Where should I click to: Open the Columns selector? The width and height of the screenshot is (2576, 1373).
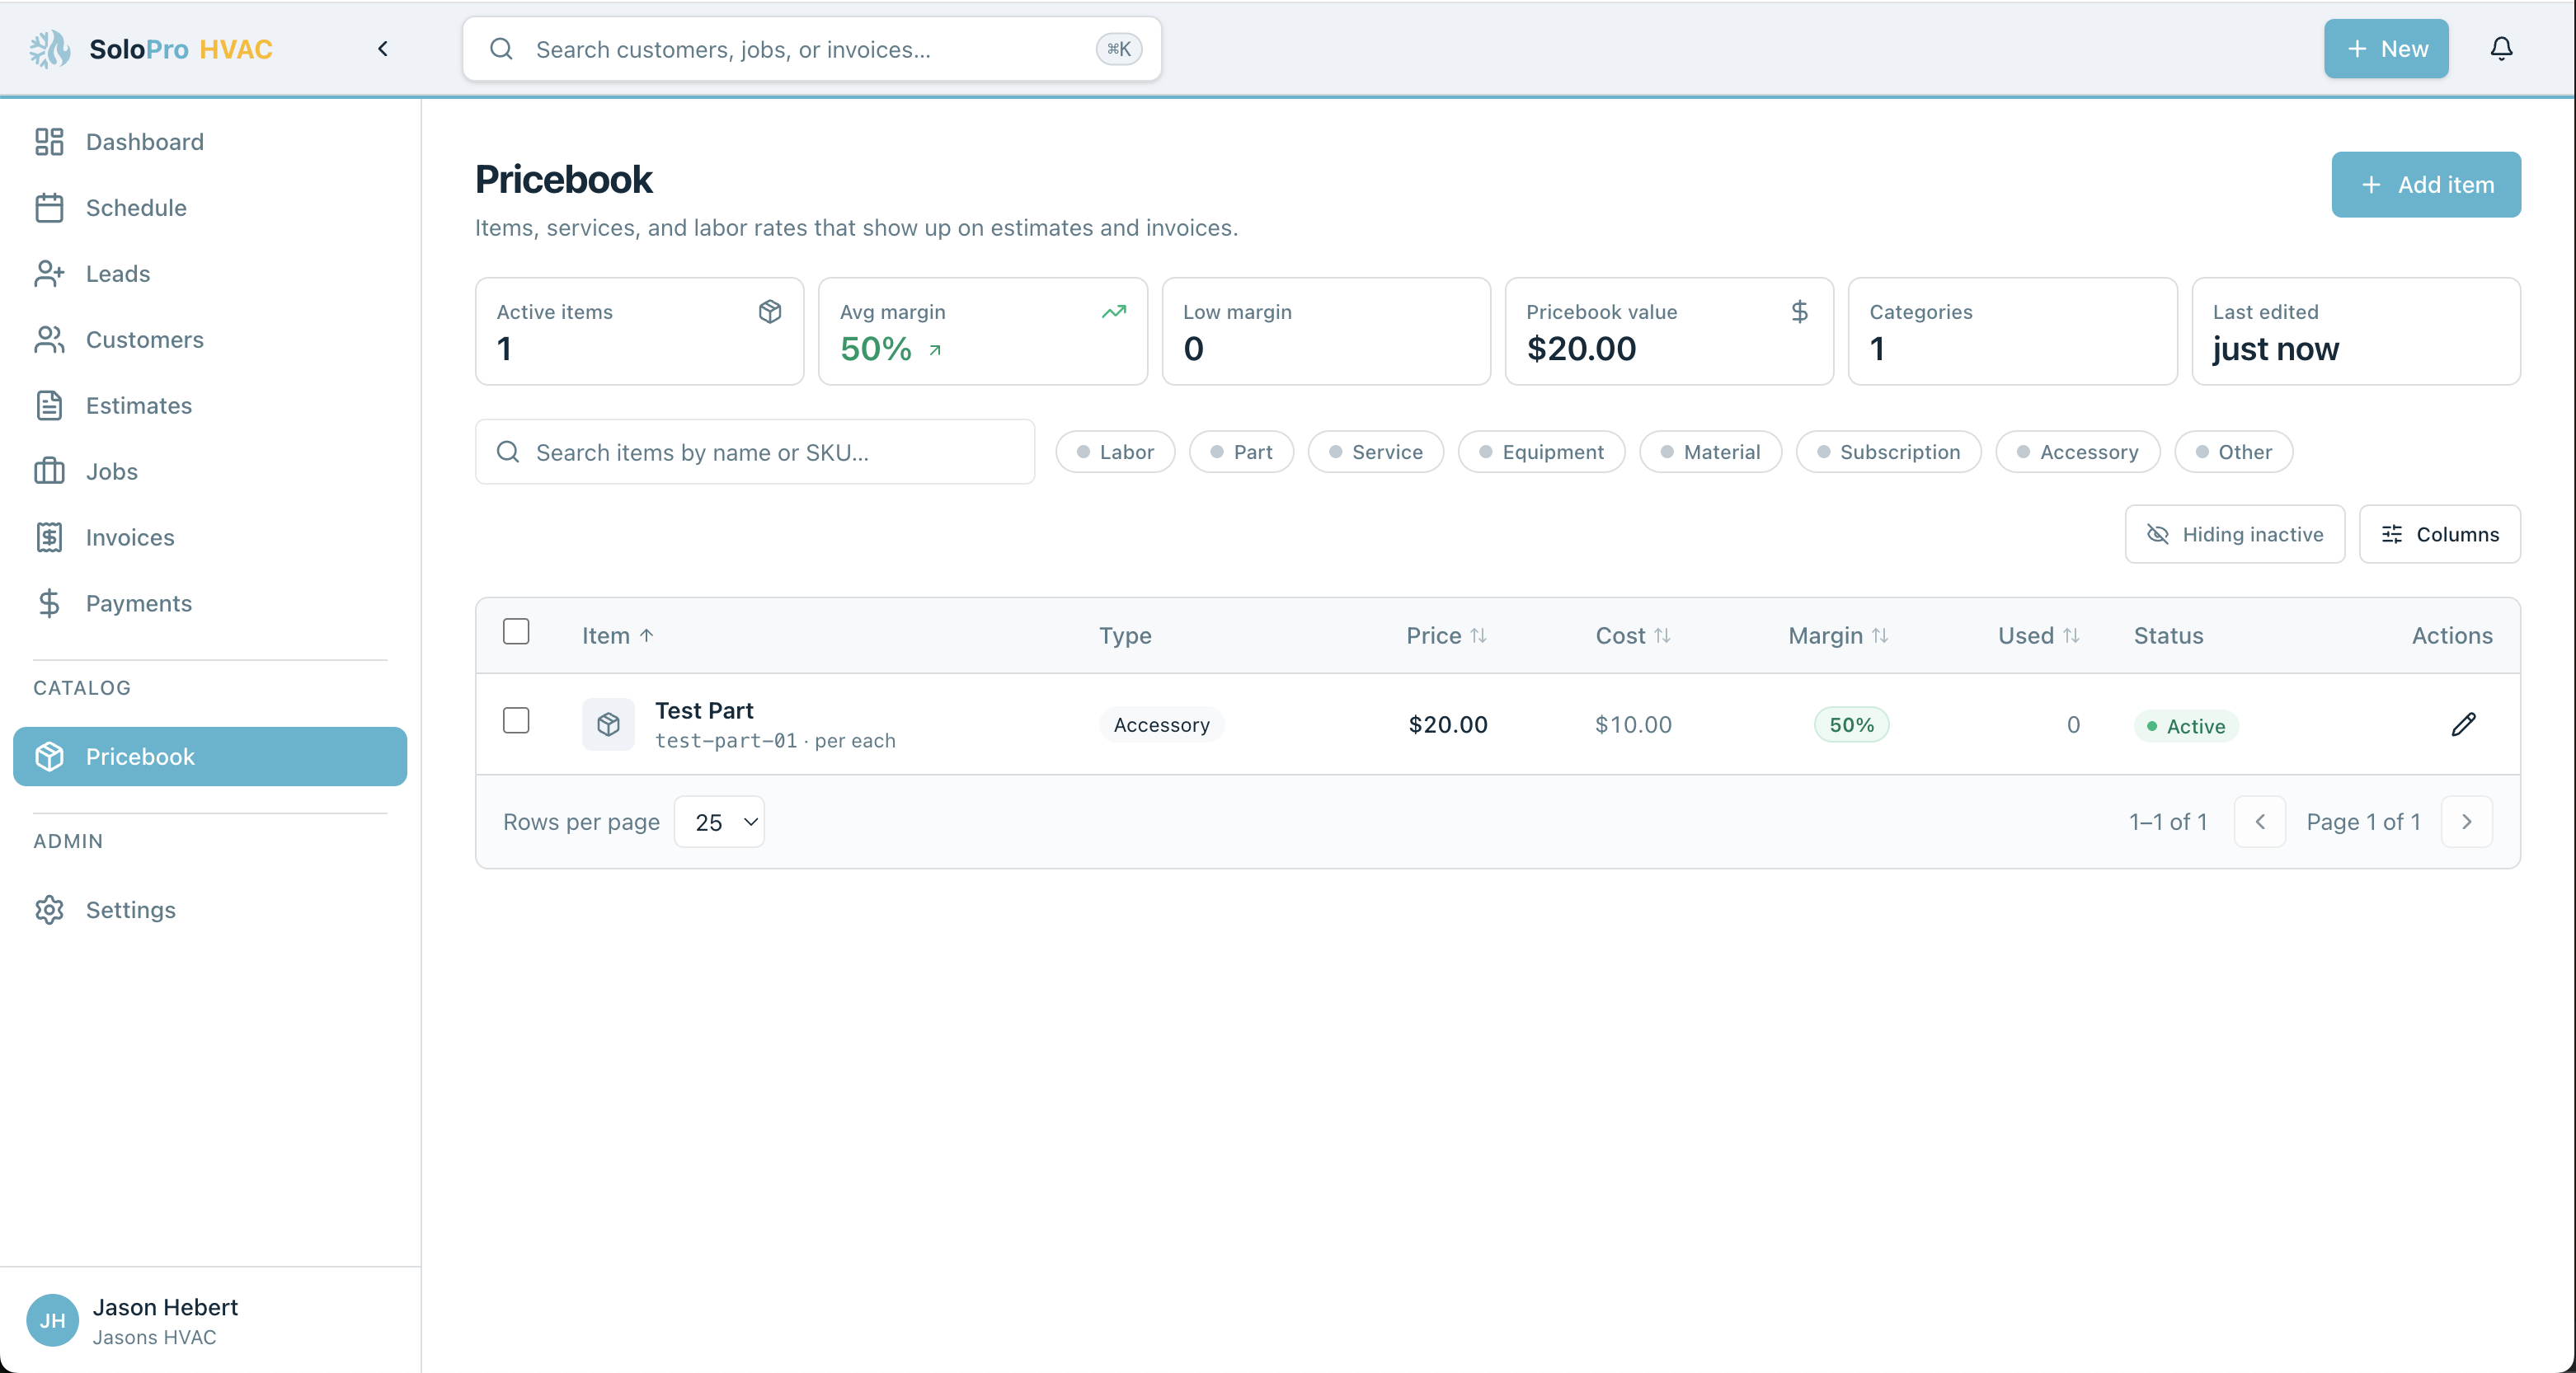2439,535
